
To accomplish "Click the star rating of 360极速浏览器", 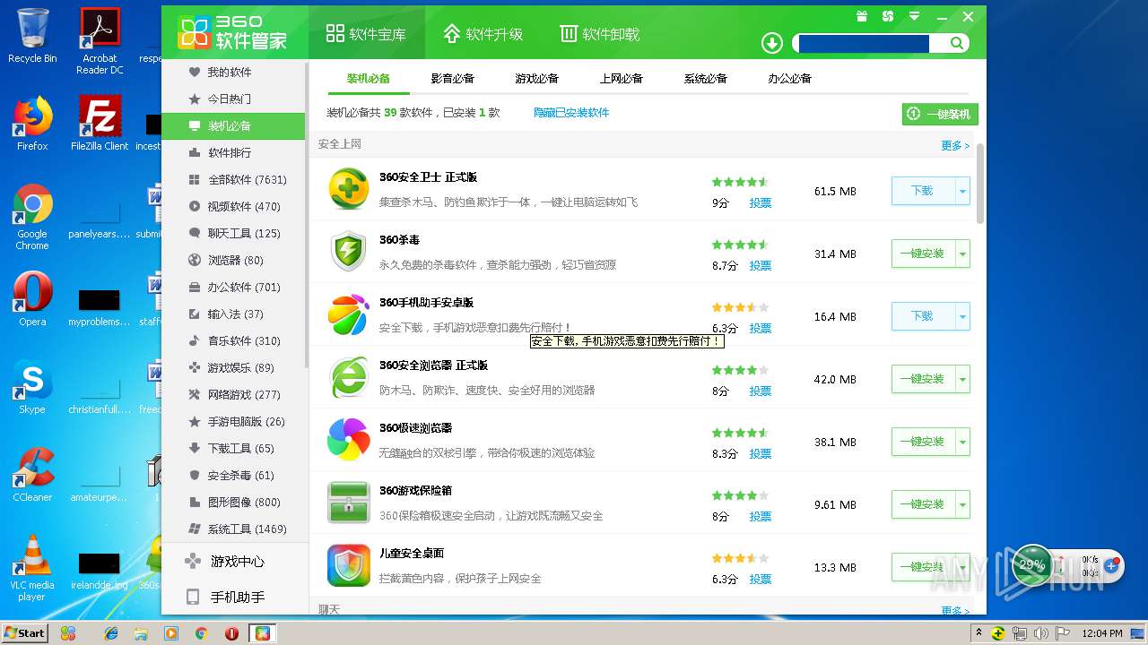I will click(740, 433).
